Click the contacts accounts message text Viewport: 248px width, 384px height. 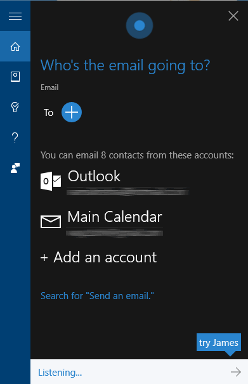137,155
